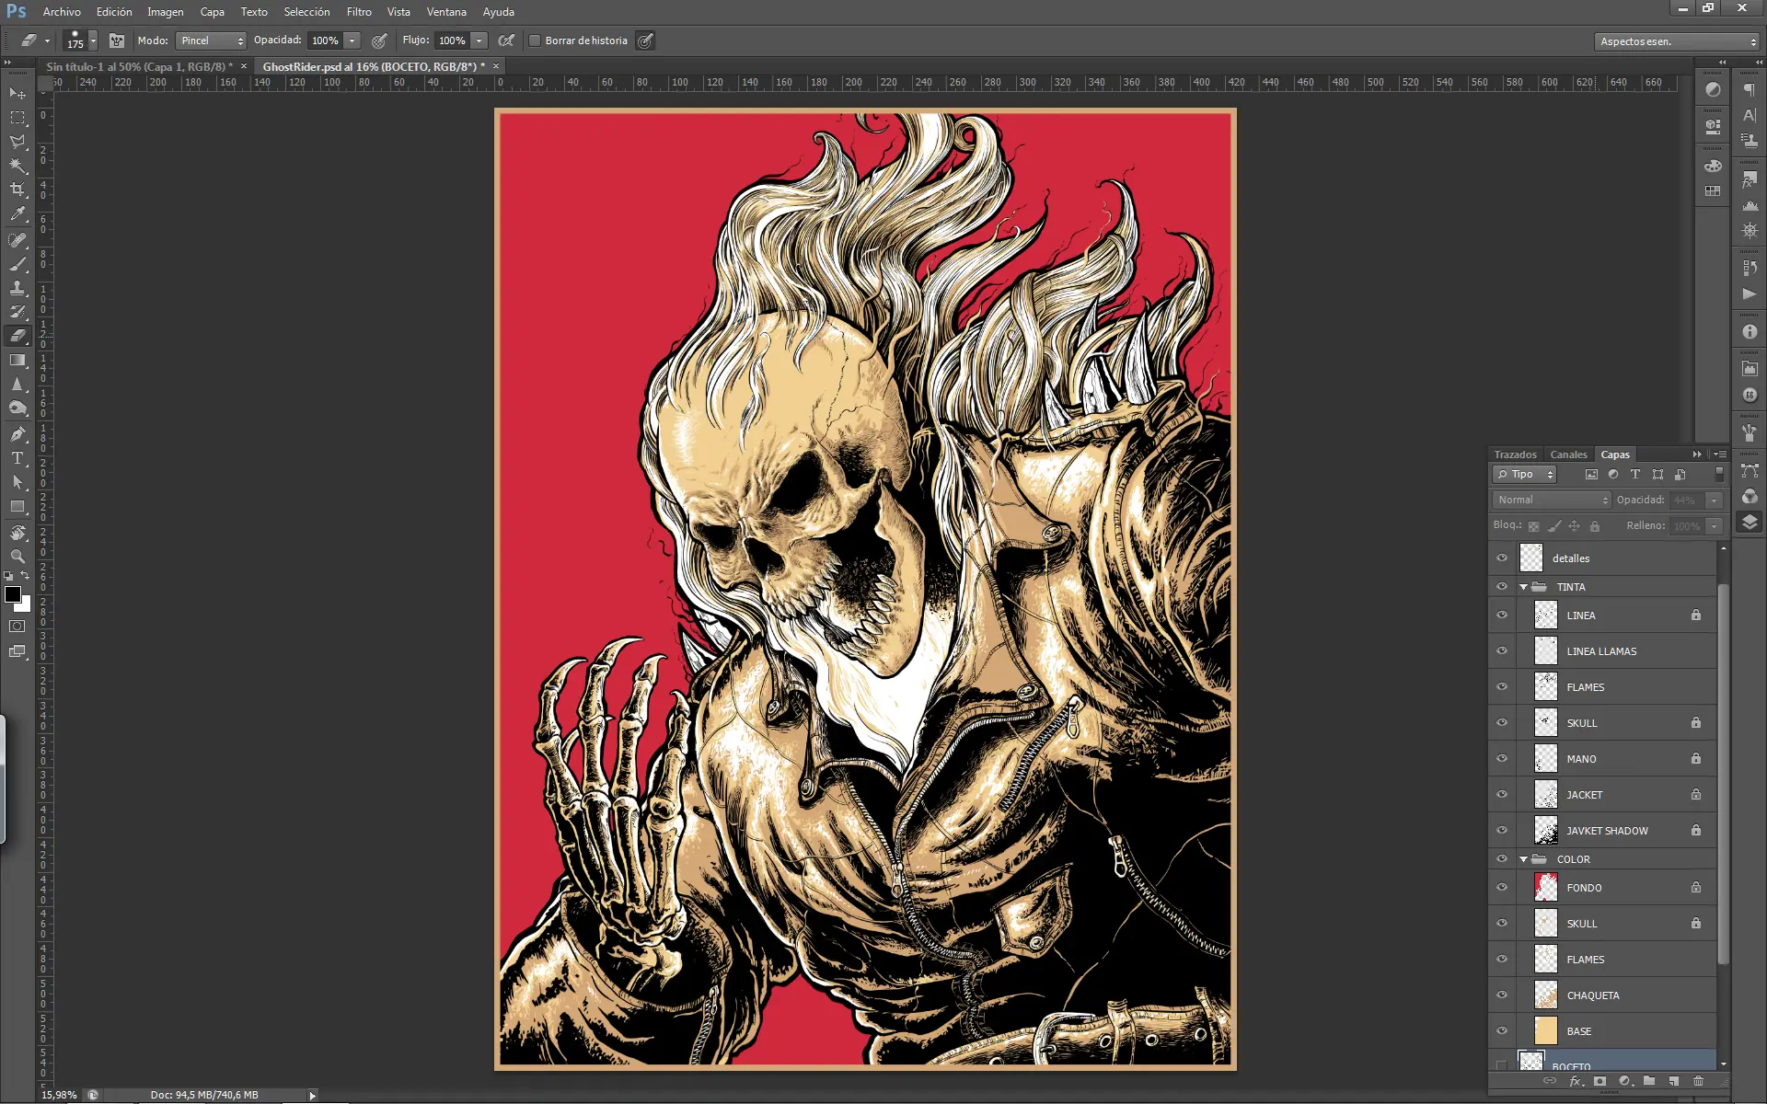Screen dimensions: 1767x1104
Task: Select the Rectangle shape tool
Action: click(17, 507)
